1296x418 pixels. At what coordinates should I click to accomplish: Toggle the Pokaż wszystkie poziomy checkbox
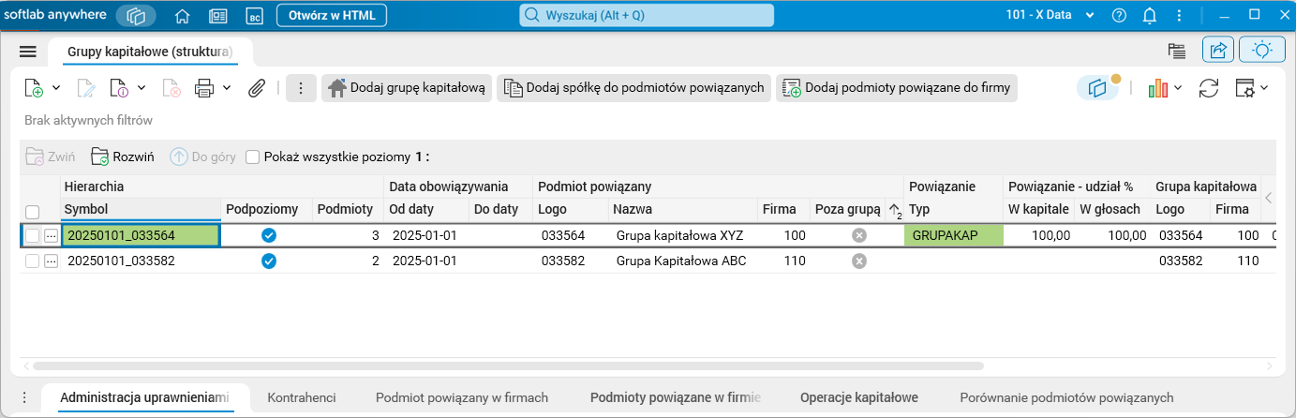(252, 157)
